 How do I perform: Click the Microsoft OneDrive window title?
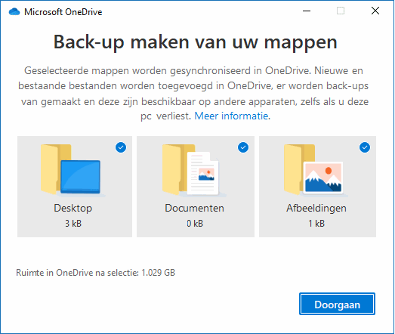click(x=63, y=12)
